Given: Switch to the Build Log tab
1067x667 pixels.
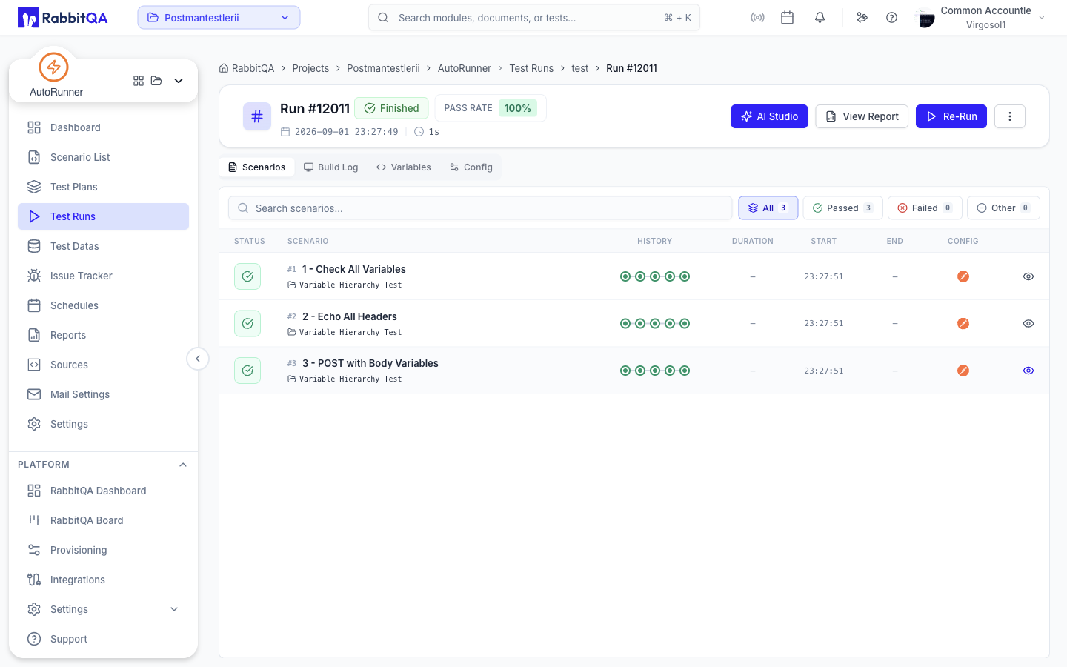Looking at the screenshot, I should (331, 167).
